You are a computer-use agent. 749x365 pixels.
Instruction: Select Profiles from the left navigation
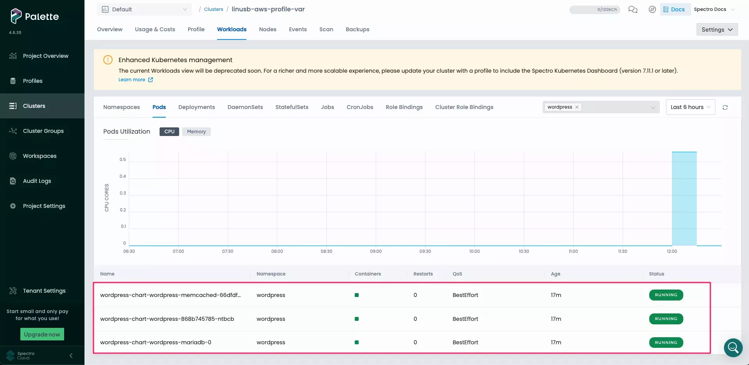click(32, 81)
